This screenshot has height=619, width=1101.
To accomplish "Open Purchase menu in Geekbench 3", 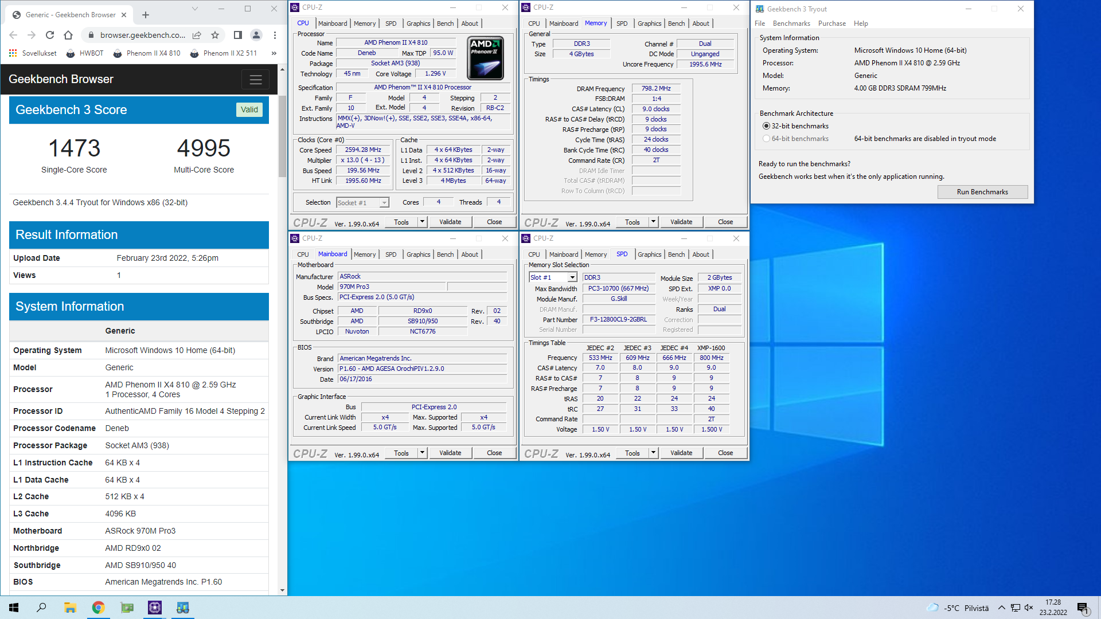I will (x=832, y=23).
